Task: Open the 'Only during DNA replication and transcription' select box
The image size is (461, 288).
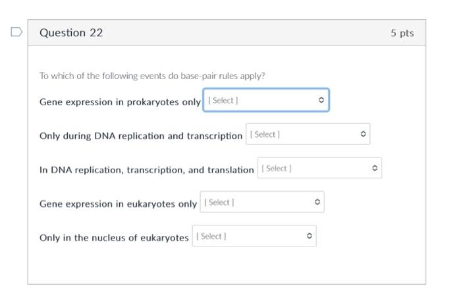Action: tap(308, 134)
